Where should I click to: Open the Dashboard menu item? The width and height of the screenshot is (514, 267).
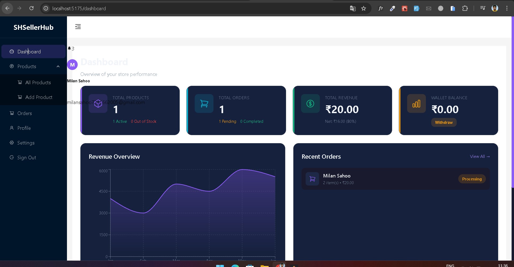[29, 51]
